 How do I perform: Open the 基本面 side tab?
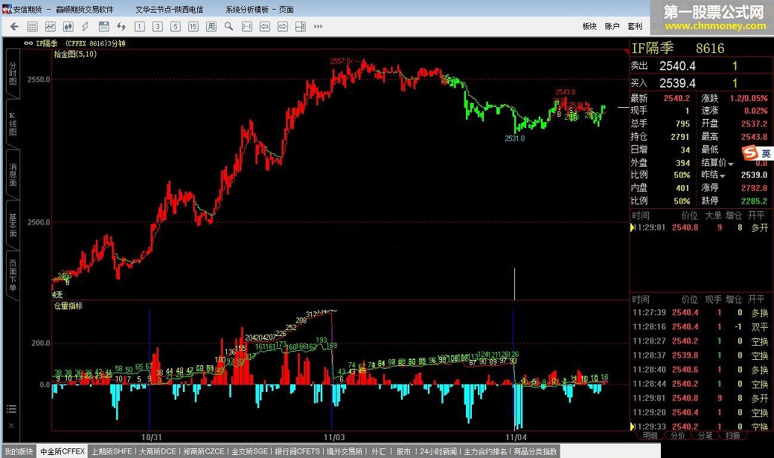[x=13, y=225]
